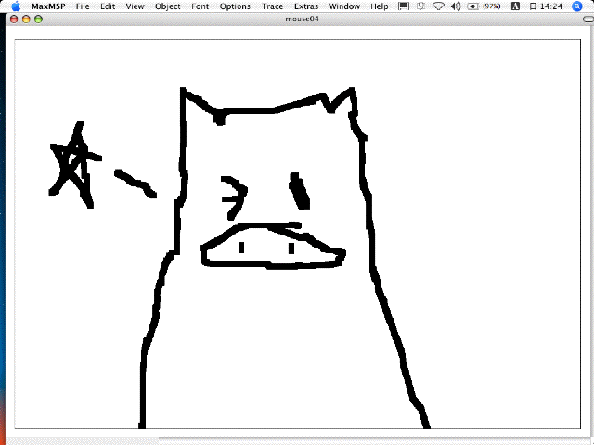Open the Apple menu
This screenshot has height=445, width=594.
pyautogui.click(x=16, y=6)
